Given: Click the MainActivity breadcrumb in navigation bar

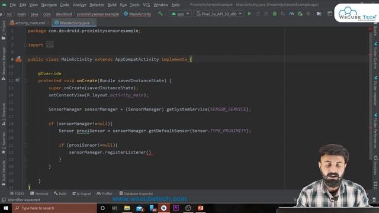Looking at the screenshot, I should tap(137, 14).
